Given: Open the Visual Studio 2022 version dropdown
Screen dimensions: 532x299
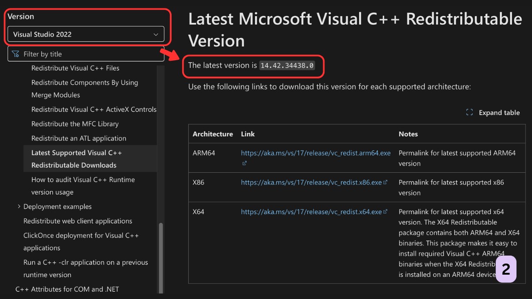Looking at the screenshot, I should pyautogui.click(x=86, y=34).
